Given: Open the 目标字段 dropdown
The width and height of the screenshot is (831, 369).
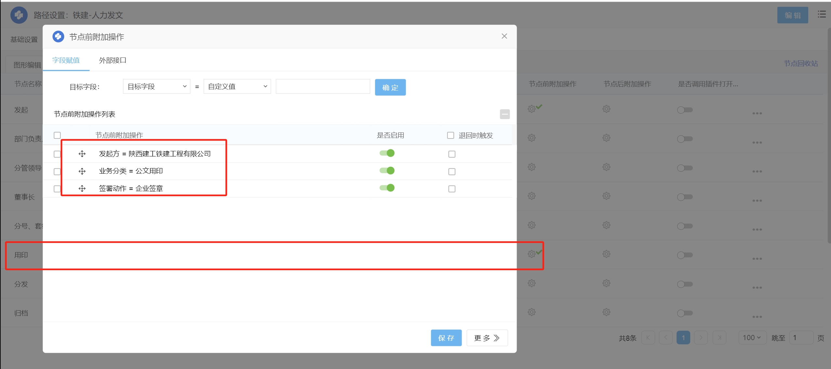Looking at the screenshot, I should (156, 87).
